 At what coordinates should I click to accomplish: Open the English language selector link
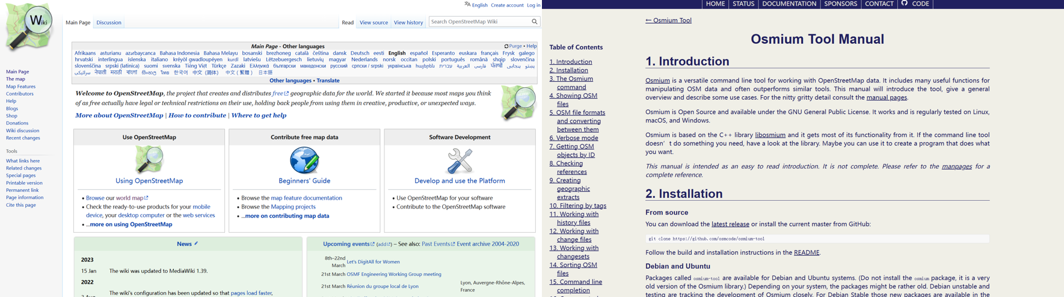tap(480, 5)
